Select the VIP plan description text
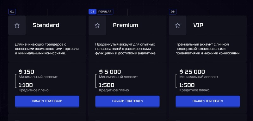 (208, 49)
